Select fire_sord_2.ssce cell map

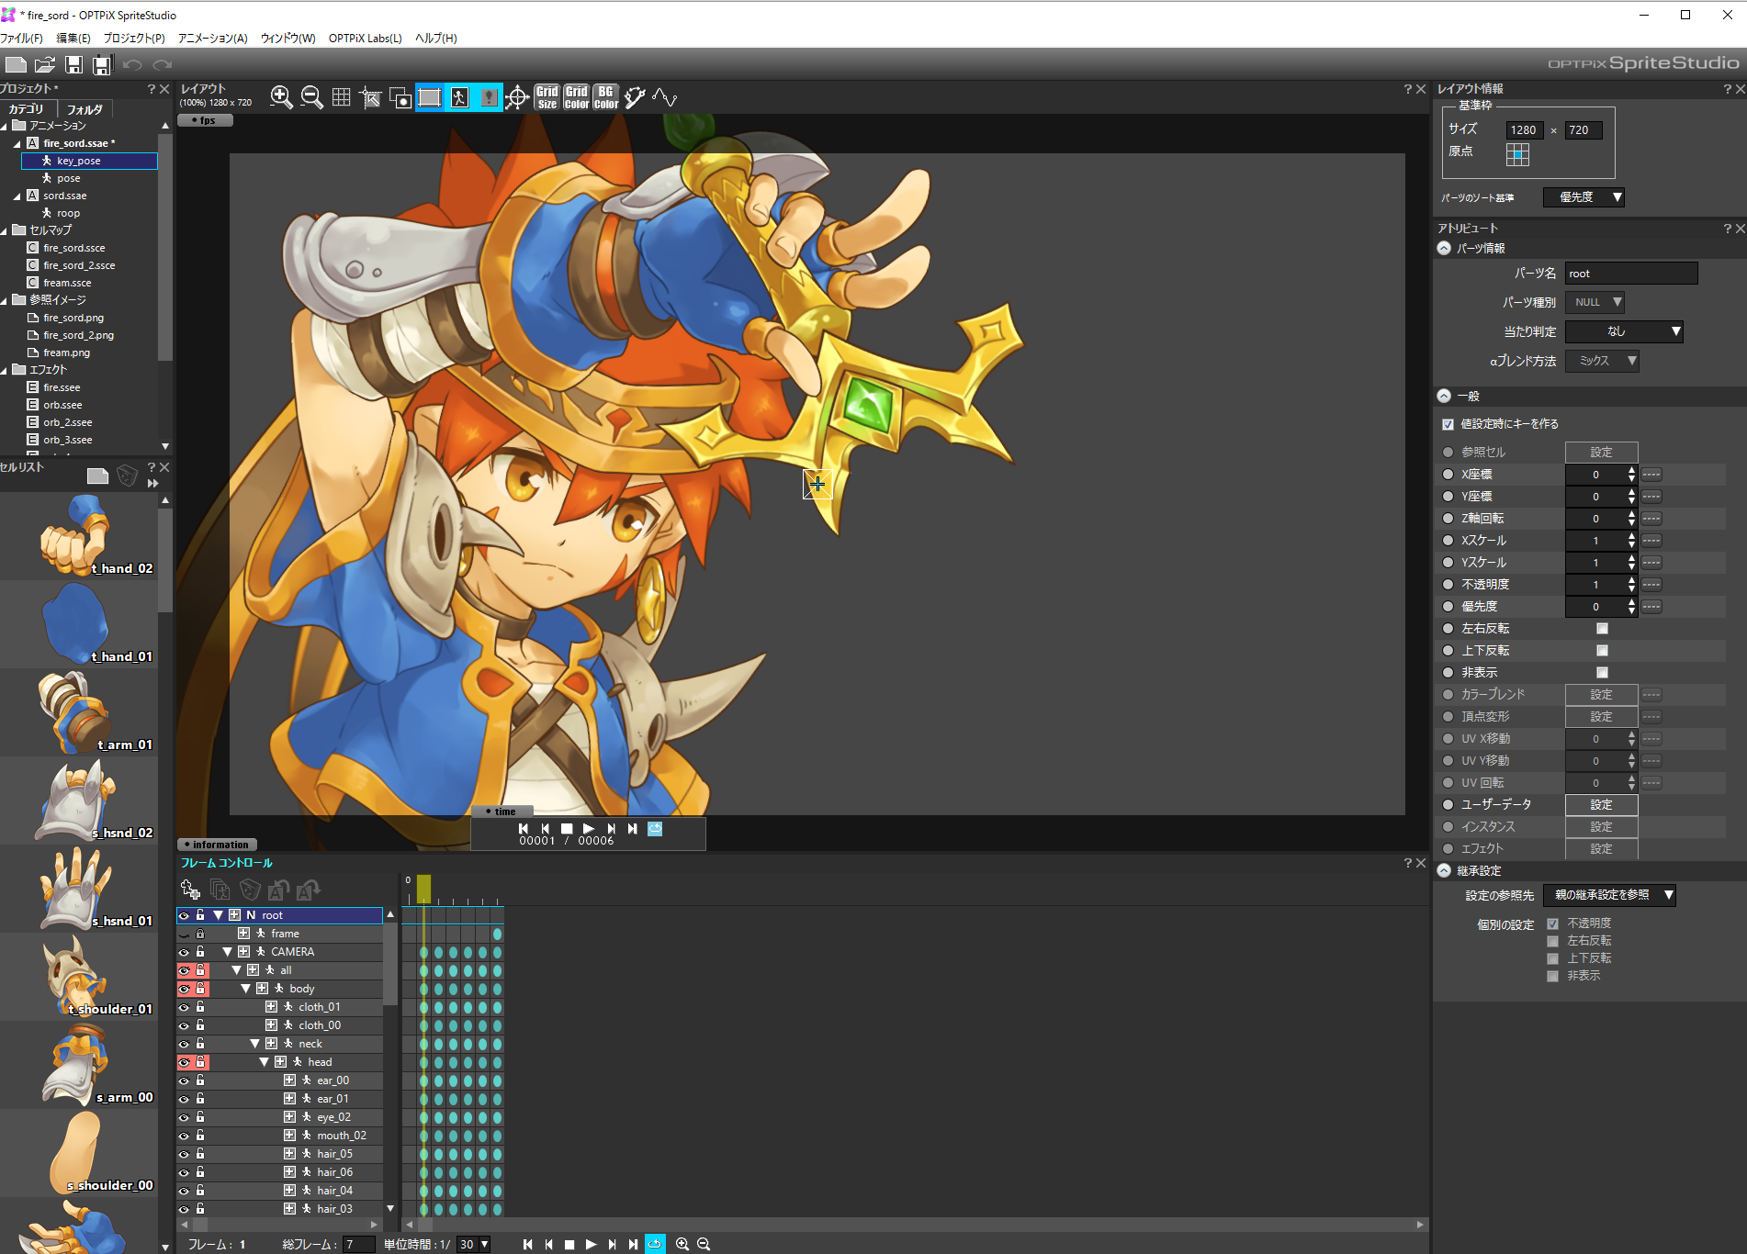point(79,265)
